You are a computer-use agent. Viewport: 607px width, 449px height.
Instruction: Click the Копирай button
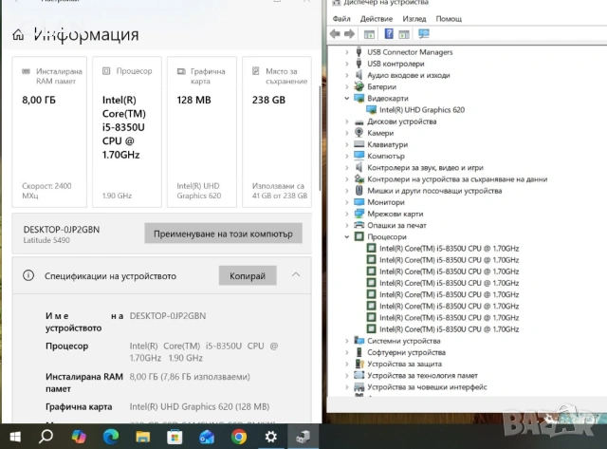[248, 275]
